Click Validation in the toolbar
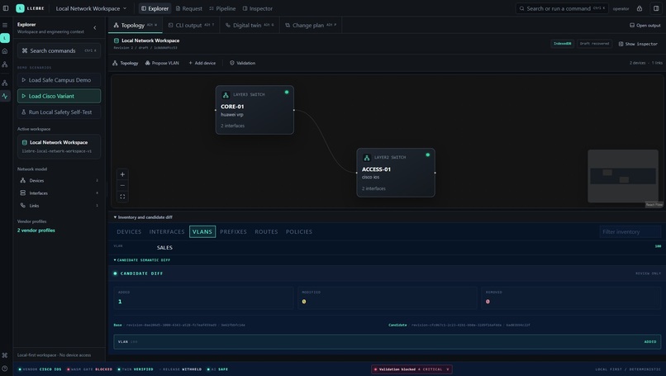This screenshot has height=376, width=666. [243, 63]
